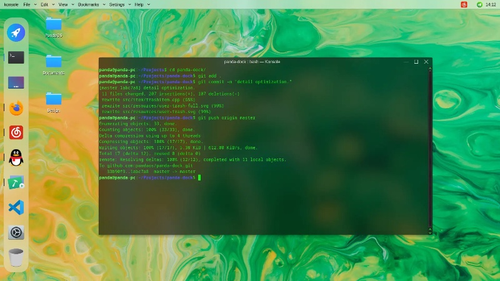This screenshot has width=500, height=281.
Task: Open the Documents folder on desktop
Action: coord(54,62)
